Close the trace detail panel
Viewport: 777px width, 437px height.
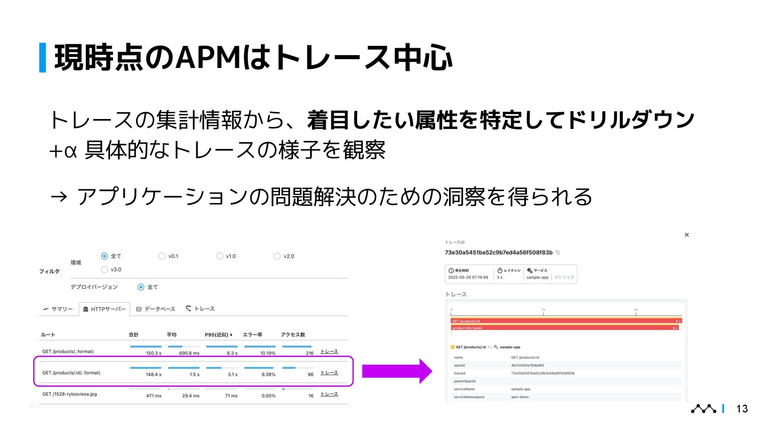tap(686, 235)
